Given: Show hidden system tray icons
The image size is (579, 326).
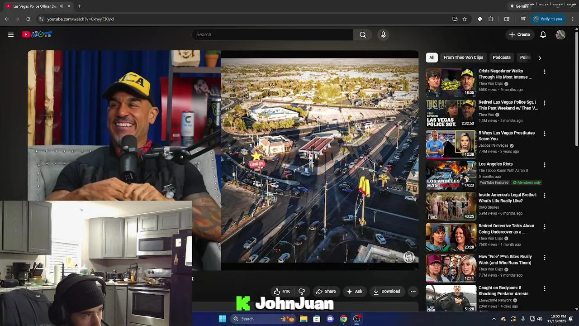Looking at the screenshot, I should click(x=494, y=319).
